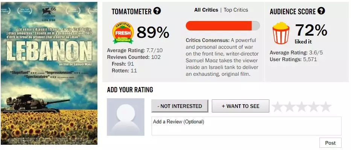The width and height of the screenshot is (351, 150).
Task: Toggle the Want to See button
Action: [240, 106]
